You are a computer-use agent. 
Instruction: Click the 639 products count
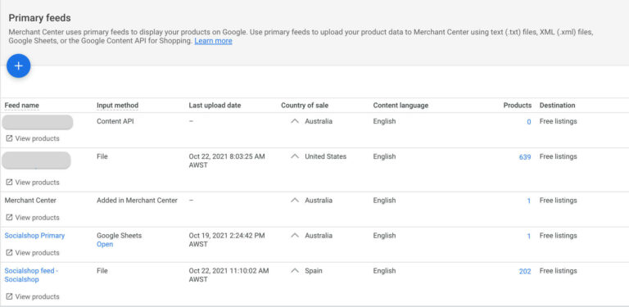[x=525, y=157]
